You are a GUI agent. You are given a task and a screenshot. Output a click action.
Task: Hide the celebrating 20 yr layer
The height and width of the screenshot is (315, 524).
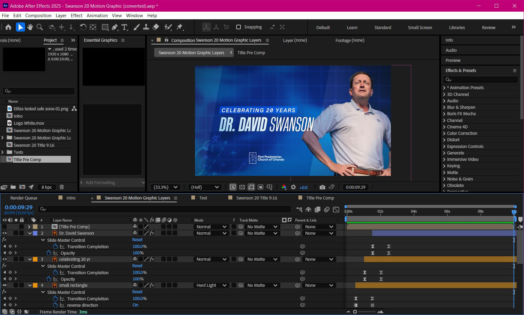[4, 259]
